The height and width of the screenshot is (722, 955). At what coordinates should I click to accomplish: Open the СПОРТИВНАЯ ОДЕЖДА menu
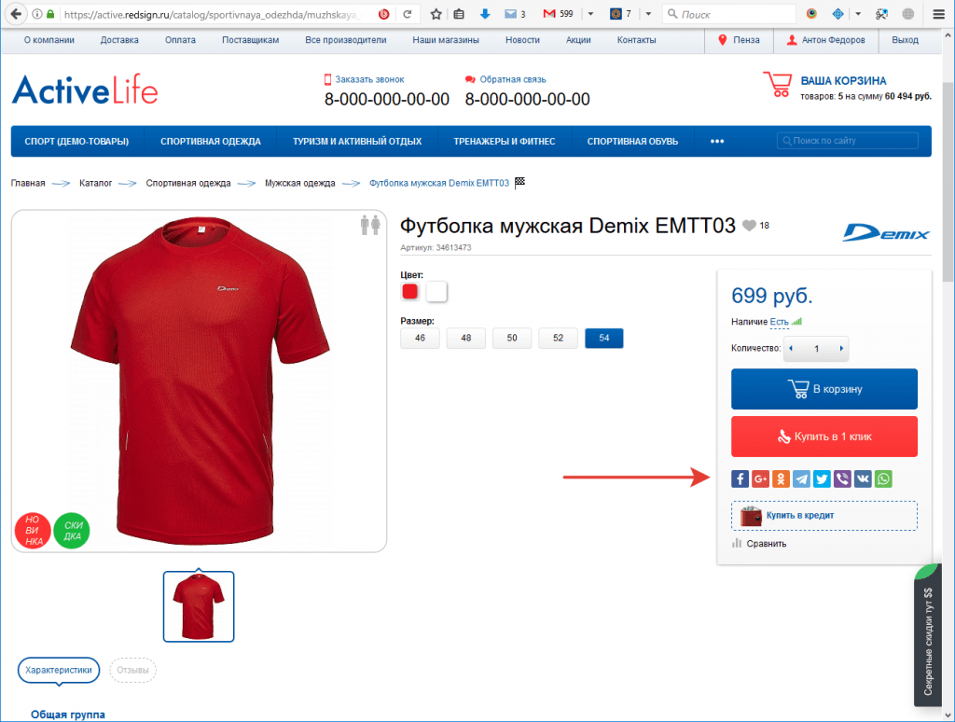point(211,142)
